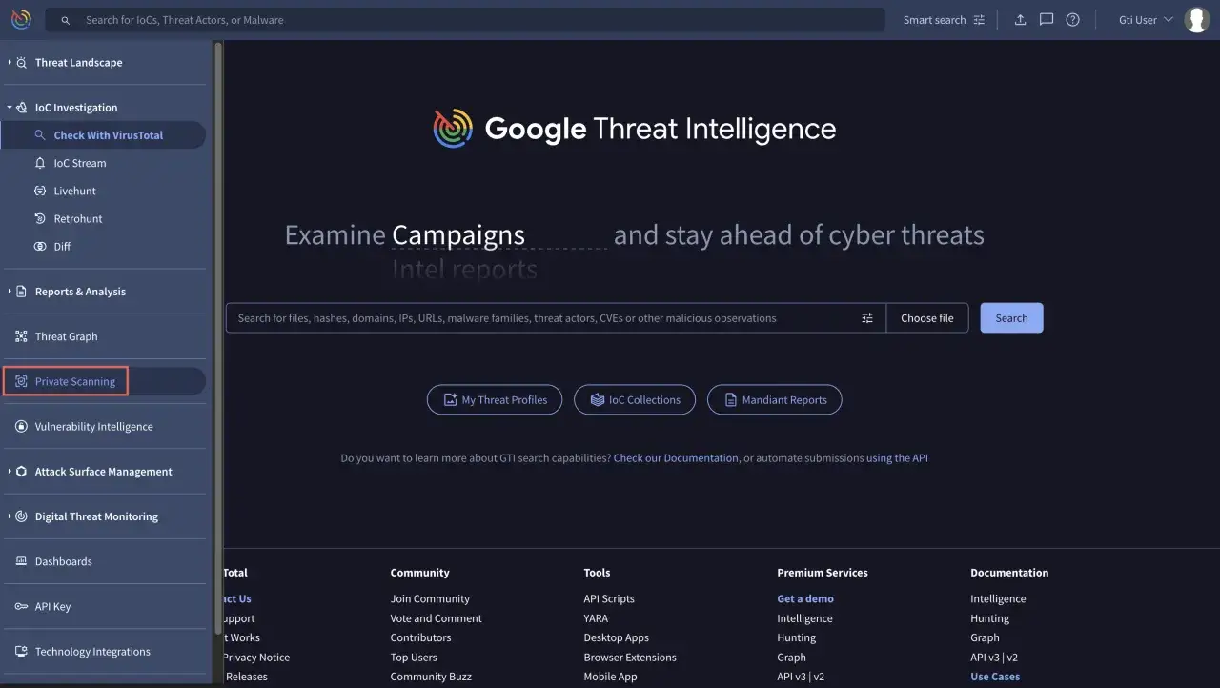Viewport: 1220px width, 688px height.
Task: Click the user avatar picture
Action: 1197,20
